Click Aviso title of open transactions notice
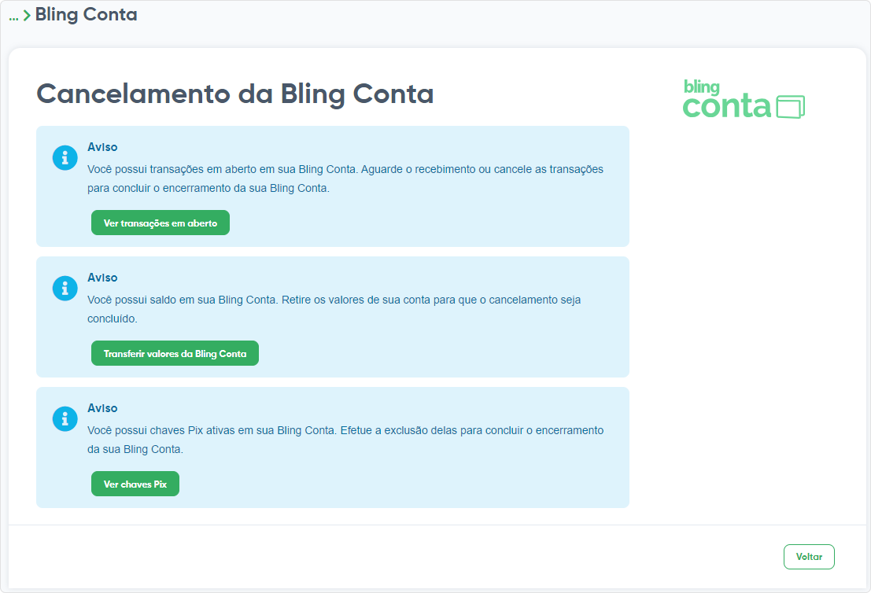 tap(102, 147)
